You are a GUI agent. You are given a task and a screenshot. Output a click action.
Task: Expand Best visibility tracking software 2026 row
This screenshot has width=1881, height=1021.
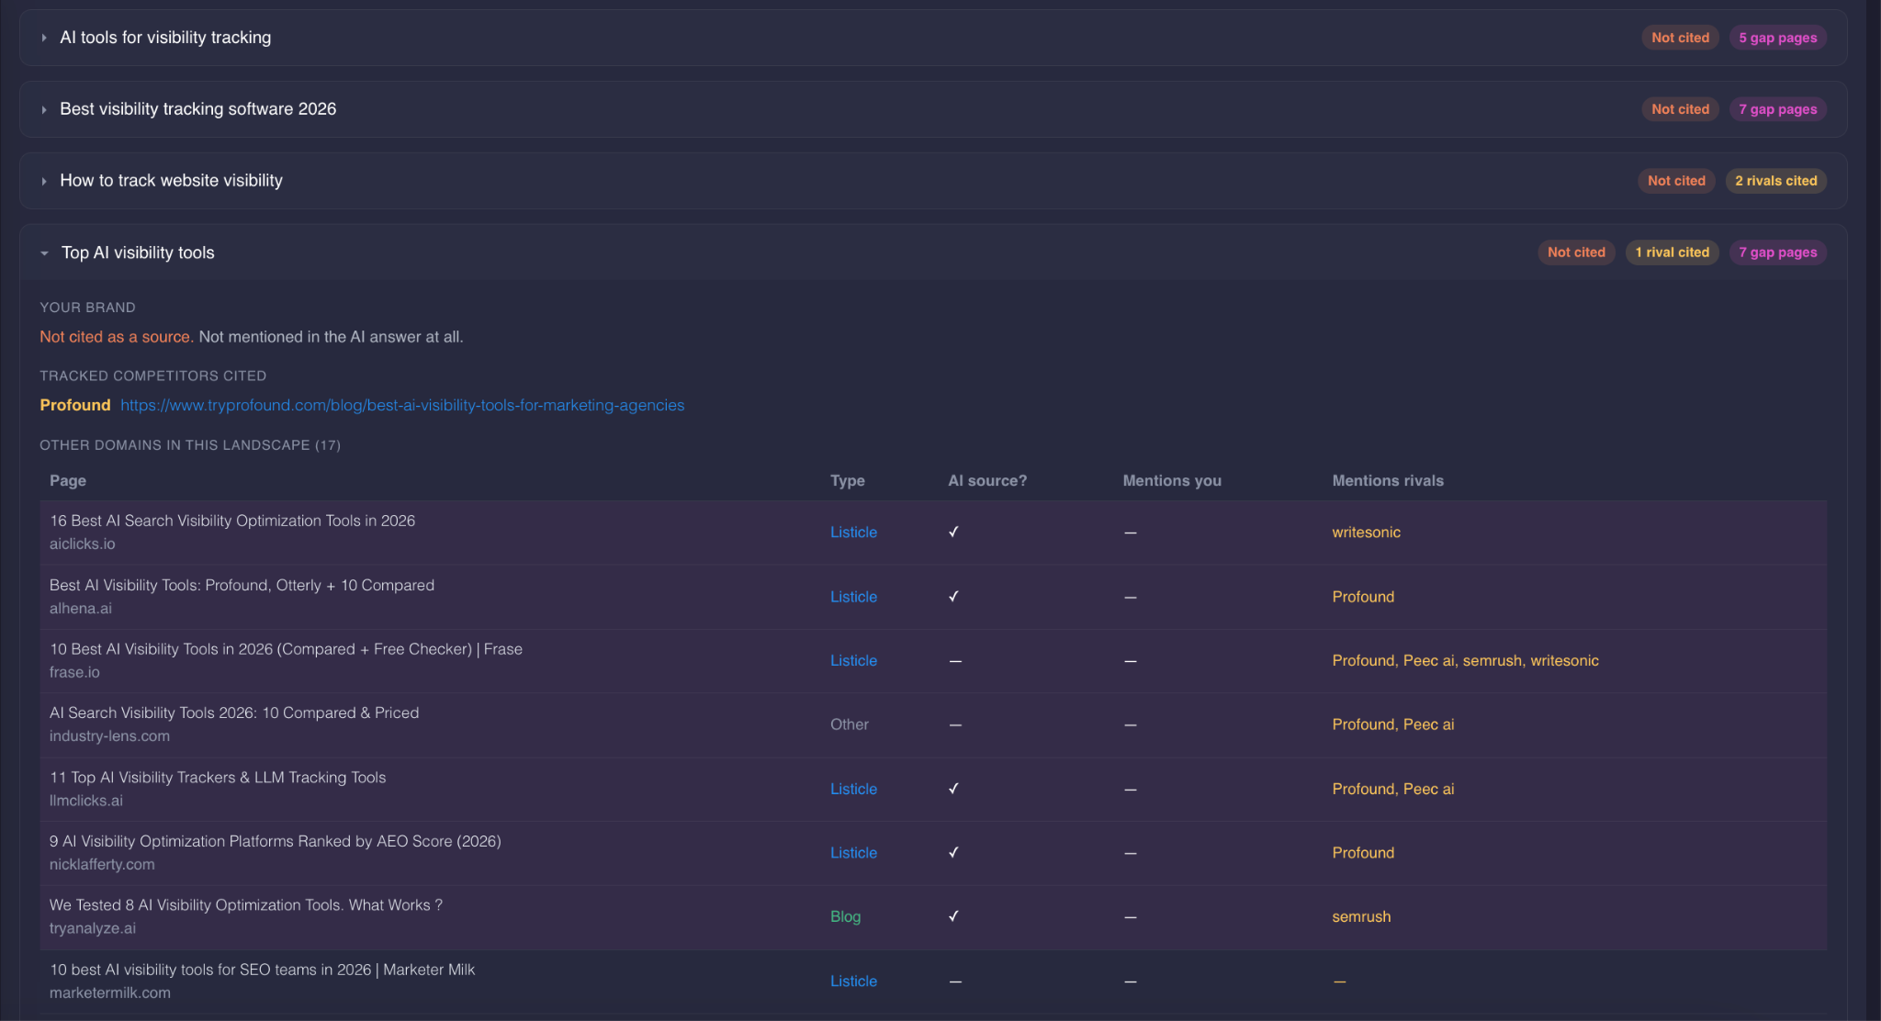[932, 109]
